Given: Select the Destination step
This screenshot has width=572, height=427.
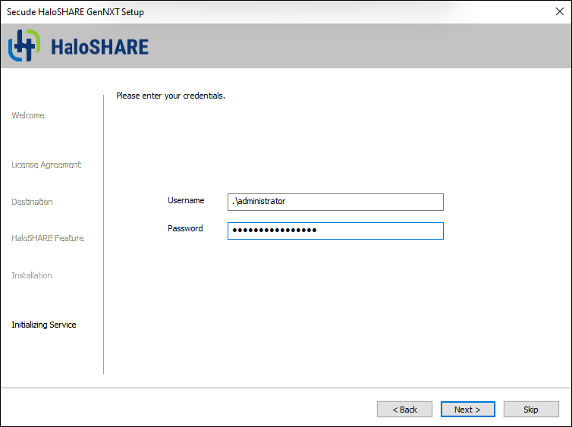Looking at the screenshot, I should pyautogui.click(x=32, y=202).
